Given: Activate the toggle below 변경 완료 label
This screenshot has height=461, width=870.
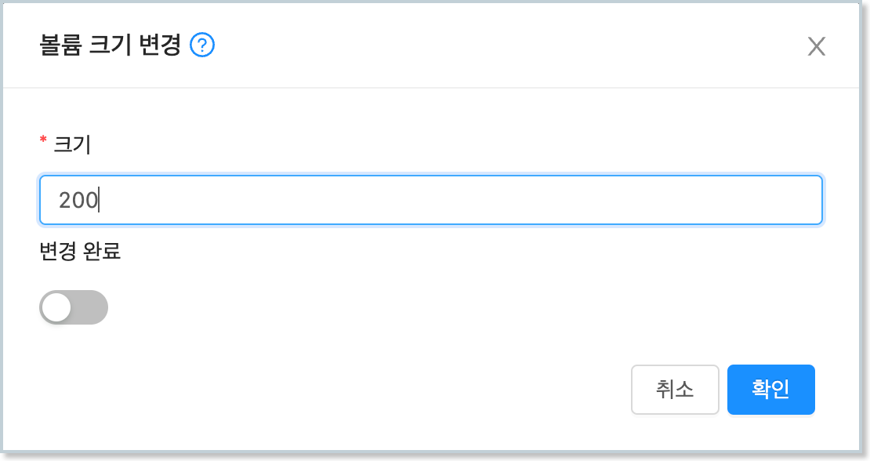Looking at the screenshot, I should coord(73,307).
